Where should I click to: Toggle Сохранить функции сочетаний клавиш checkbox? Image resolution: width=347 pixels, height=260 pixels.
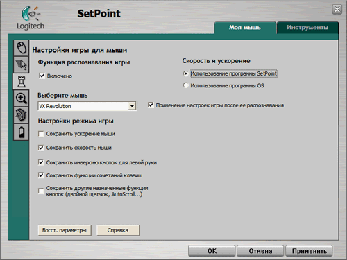(41, 175)
